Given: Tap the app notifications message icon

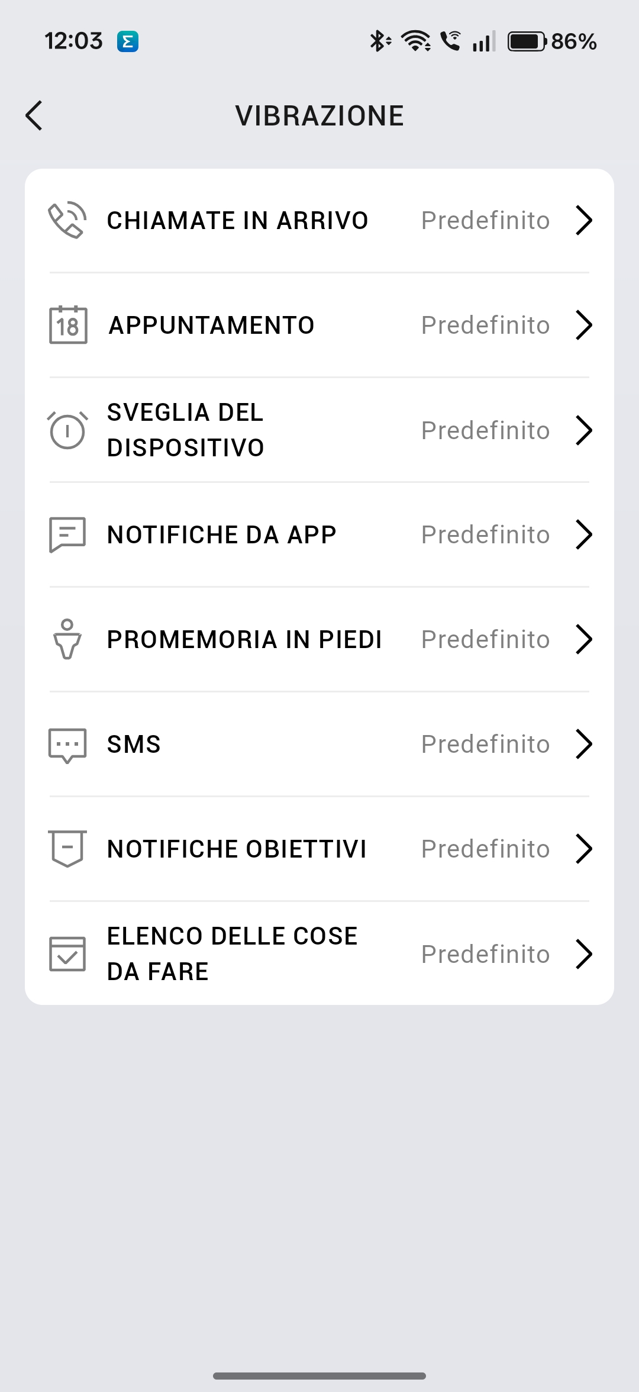Looking at the screenshot, I should [x=67, y=534].
